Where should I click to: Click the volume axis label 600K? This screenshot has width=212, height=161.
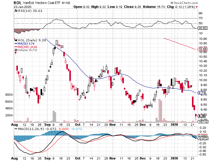click(x=9, y=101)
